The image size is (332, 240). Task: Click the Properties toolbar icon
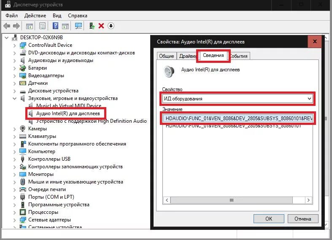[42, 26]
